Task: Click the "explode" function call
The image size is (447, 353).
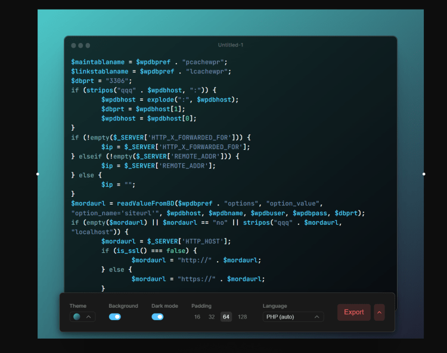Action: [x=160, y=100]
